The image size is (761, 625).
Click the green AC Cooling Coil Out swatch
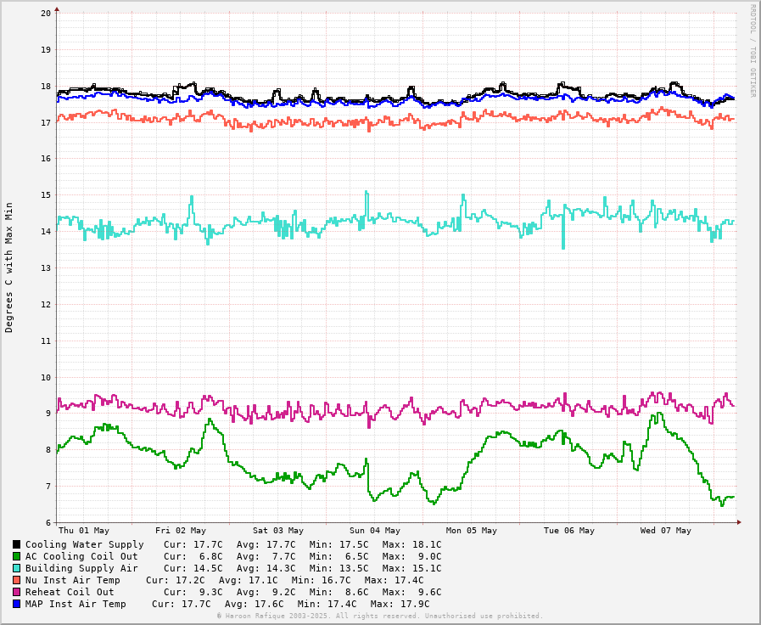pyautogui.click(x=16, y=556)
